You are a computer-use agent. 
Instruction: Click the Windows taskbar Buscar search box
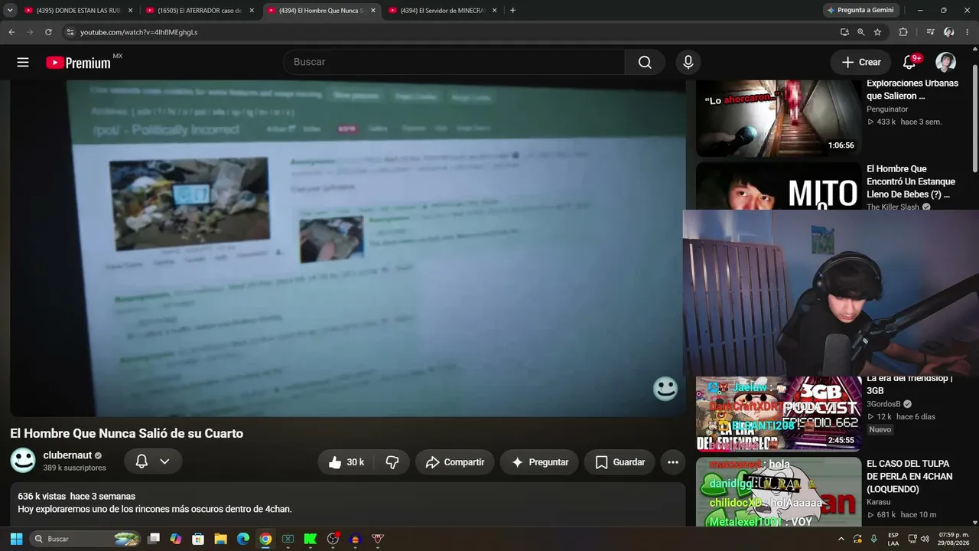pyautogui.click(x=86, y=539)
